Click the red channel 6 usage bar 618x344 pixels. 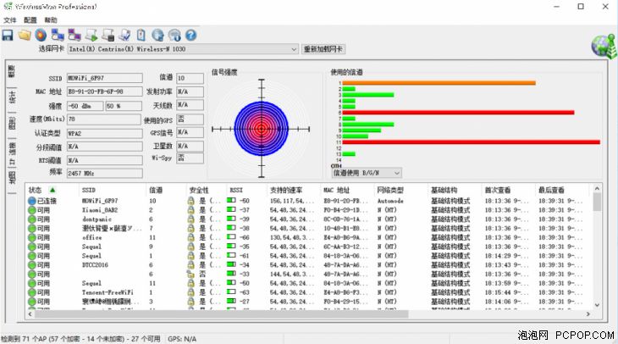pyautogui.click(x=458, y=113)
